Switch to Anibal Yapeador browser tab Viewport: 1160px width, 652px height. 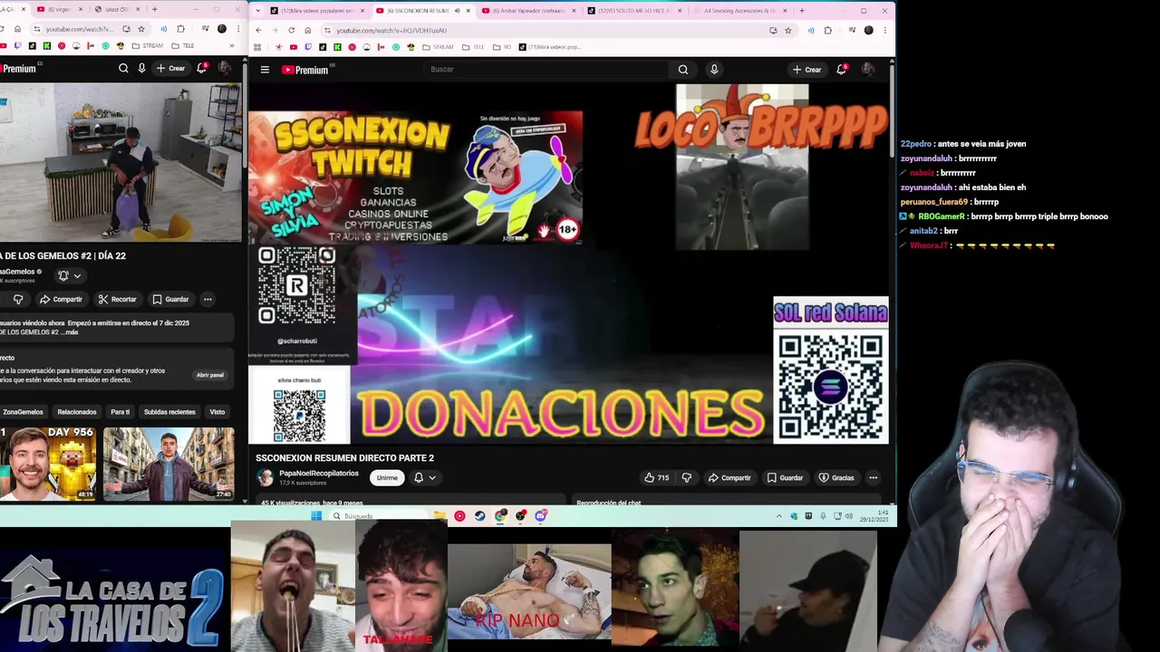coord(529,11)
